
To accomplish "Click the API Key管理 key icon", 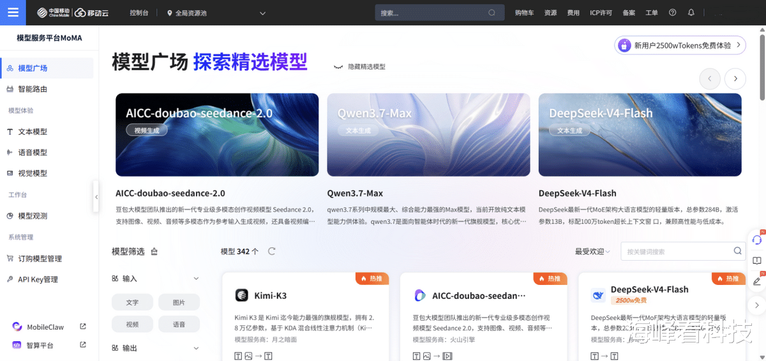I will click(x=10, y=279).
